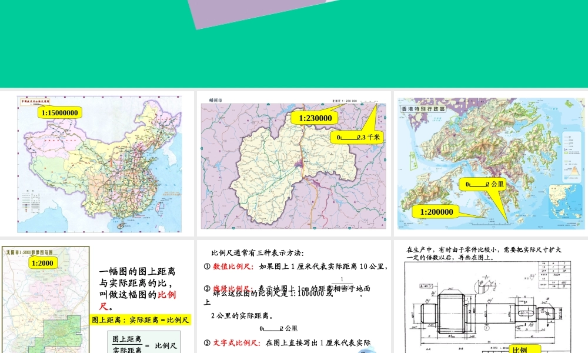This screenshot has width=588, height=353.
Task: Open the mechanical part drawing slide
Action: (491, 297)
